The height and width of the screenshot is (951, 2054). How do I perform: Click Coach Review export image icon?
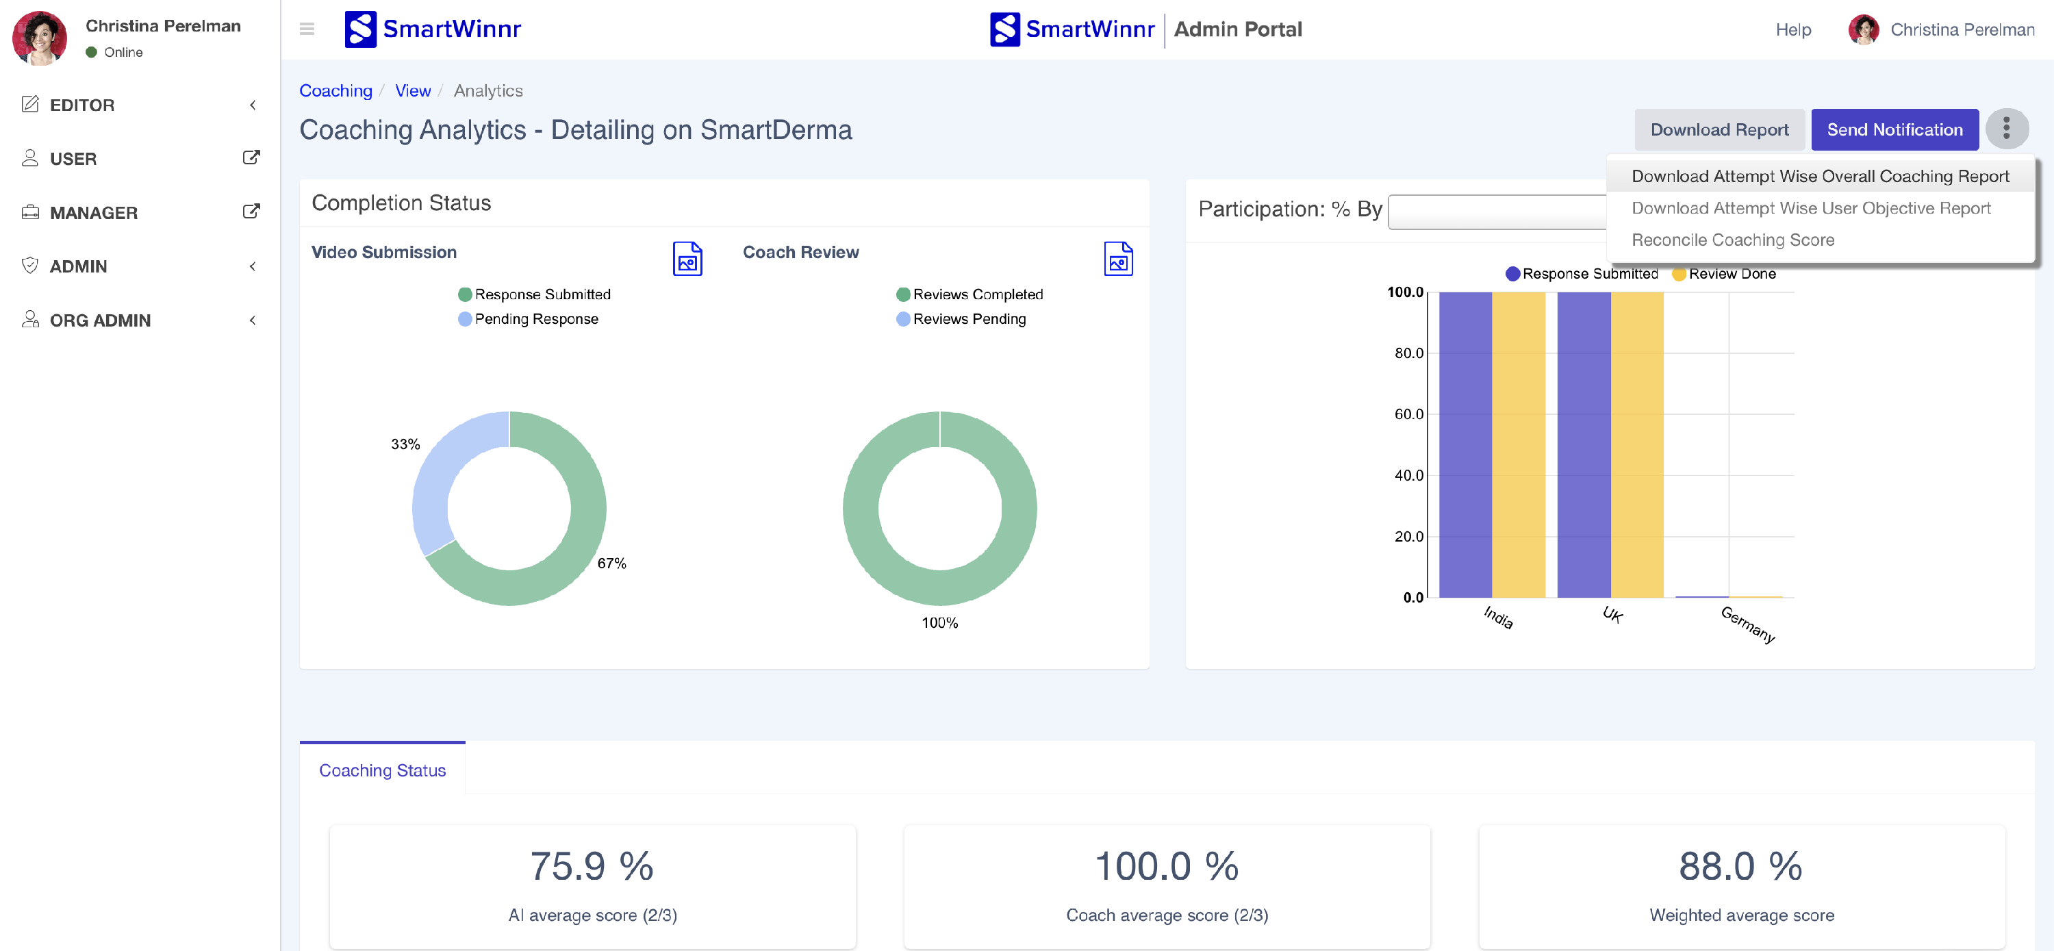point(1118,259)
